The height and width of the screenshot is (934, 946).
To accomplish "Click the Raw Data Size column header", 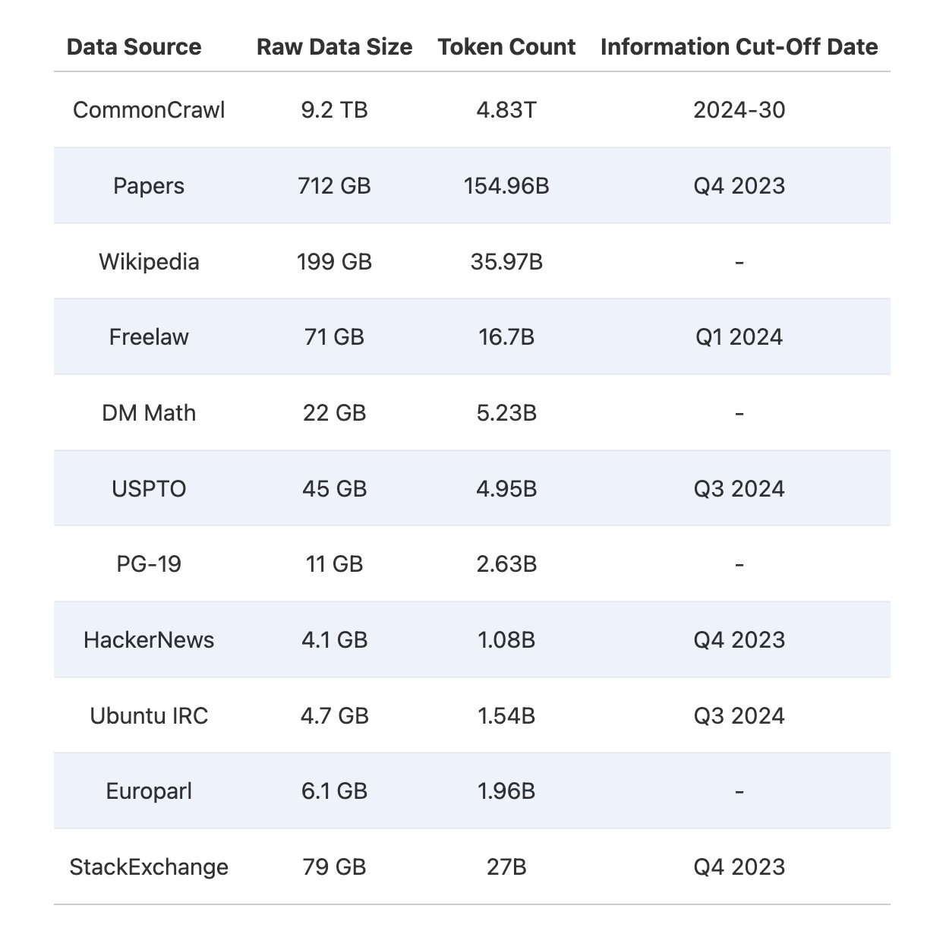I will click(334, 47).
